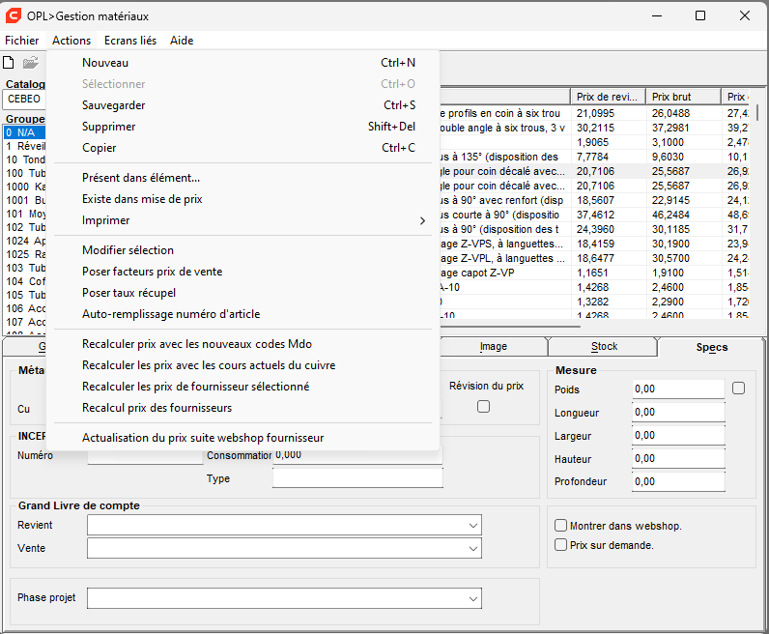Click the cell with value 30,5700

[x=683, y=258]
